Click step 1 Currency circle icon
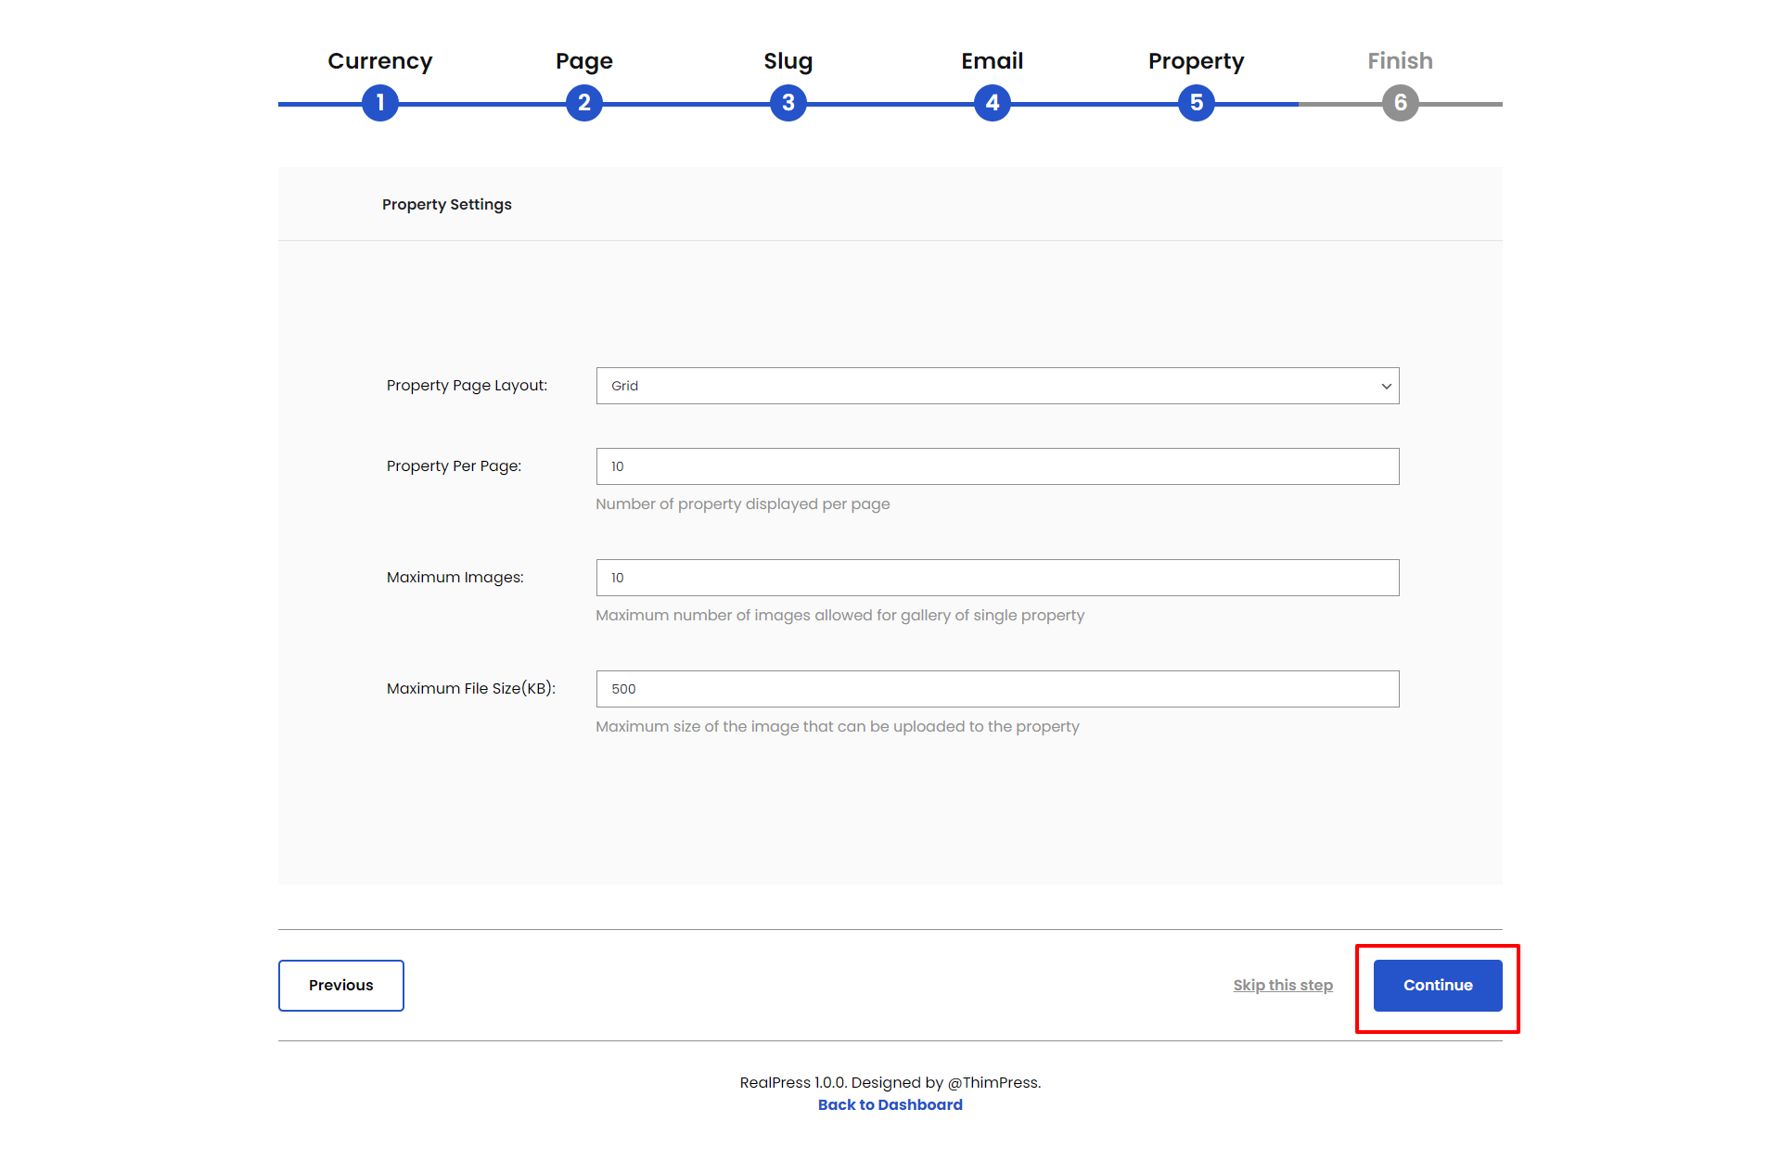This screenshot has width=1781, height=1173. pos(380,103)
